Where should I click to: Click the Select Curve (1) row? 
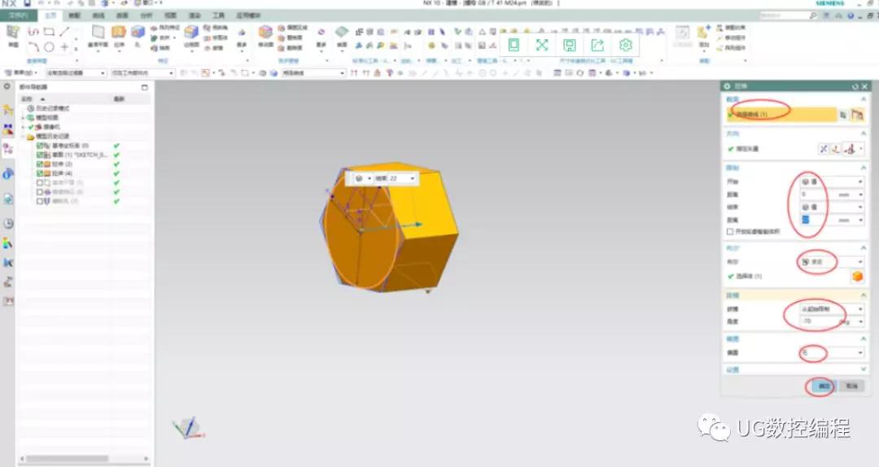click(781, 115)
